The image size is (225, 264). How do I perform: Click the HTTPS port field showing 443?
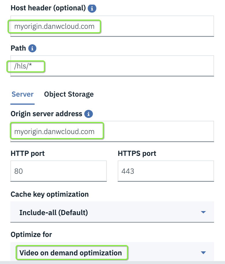166,171
